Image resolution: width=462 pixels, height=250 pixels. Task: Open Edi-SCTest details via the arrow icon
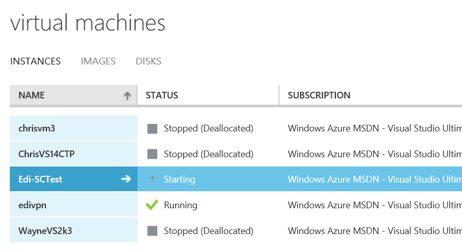pyautogui.click(x=126, y=179)
